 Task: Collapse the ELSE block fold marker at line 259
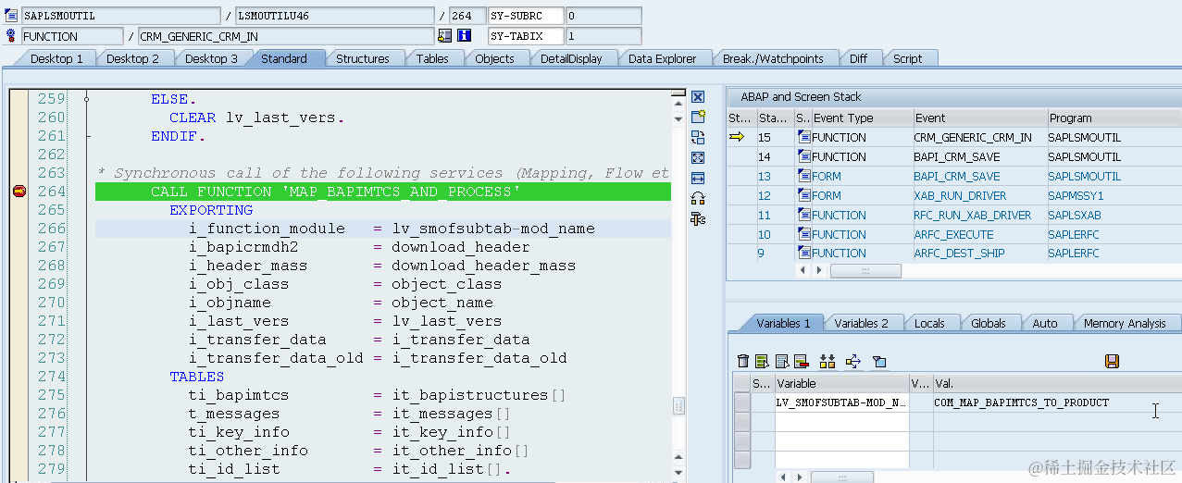(x=85, y=99)
